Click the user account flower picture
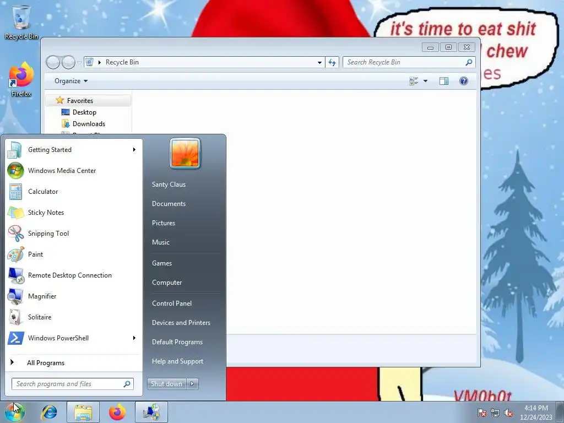This screenshot has width=564, height=423. click(x=185, y=153)
